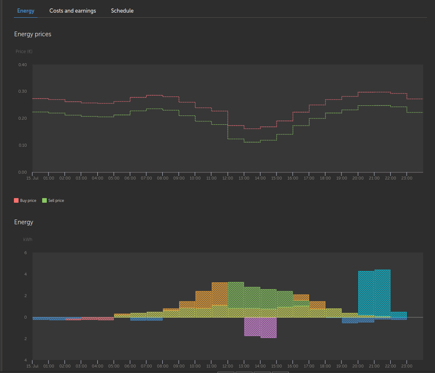This screenshot has width=435, height=373.
Task: Click the 'Energy prices' chart heading
Action: pos(33,34)
